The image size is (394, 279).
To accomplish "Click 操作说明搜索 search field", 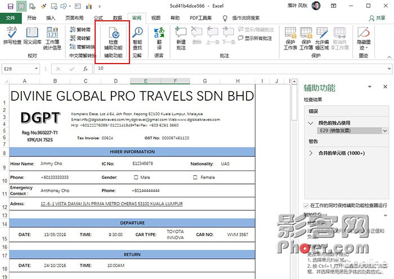I will tap(246, 18).
